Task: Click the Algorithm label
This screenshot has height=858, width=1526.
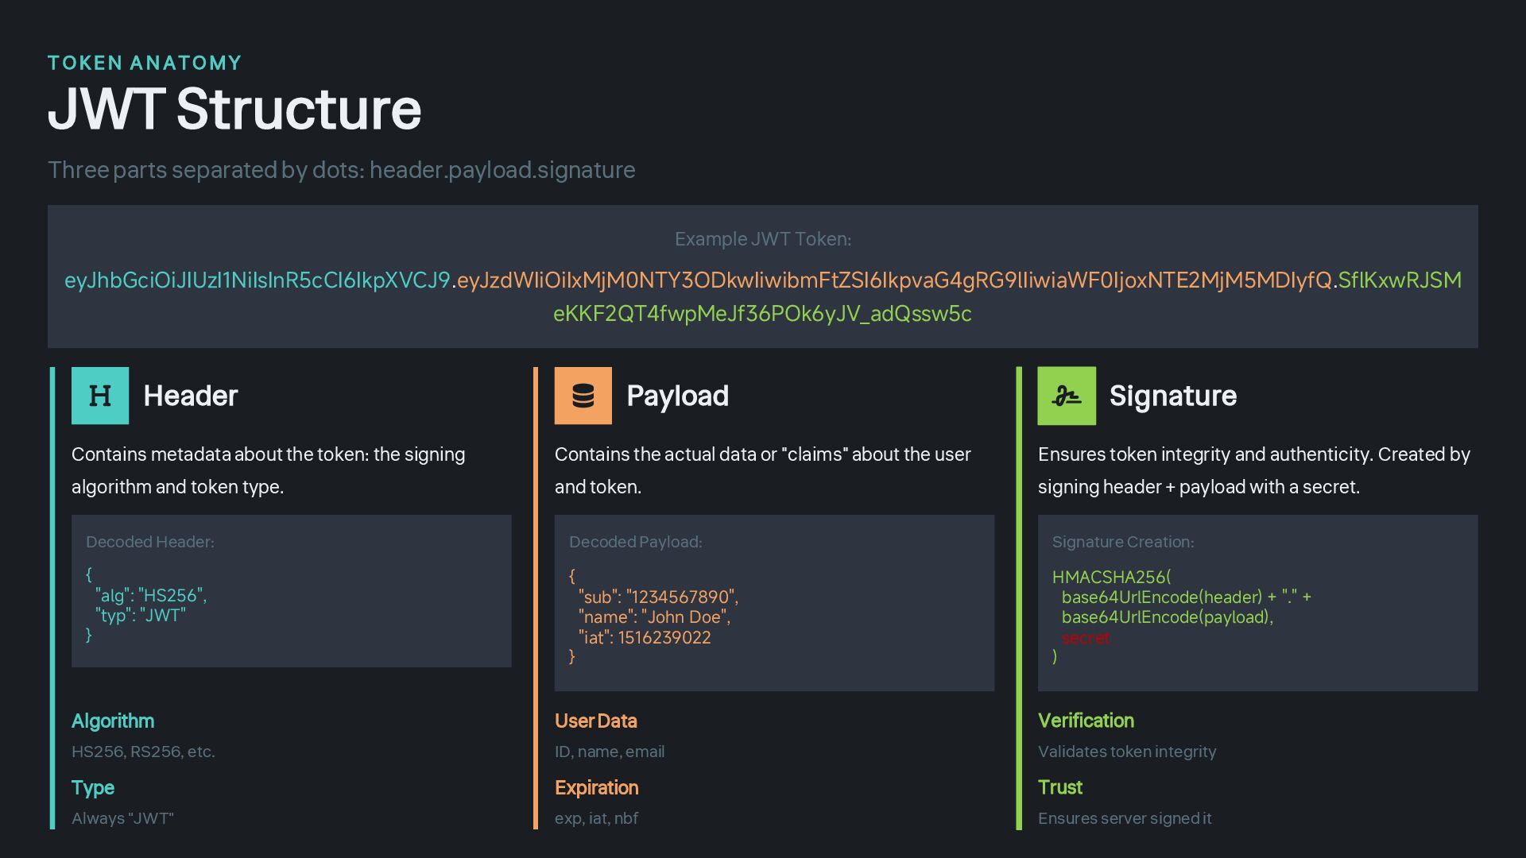Action: pyautogui.click(x=113, y=721)
